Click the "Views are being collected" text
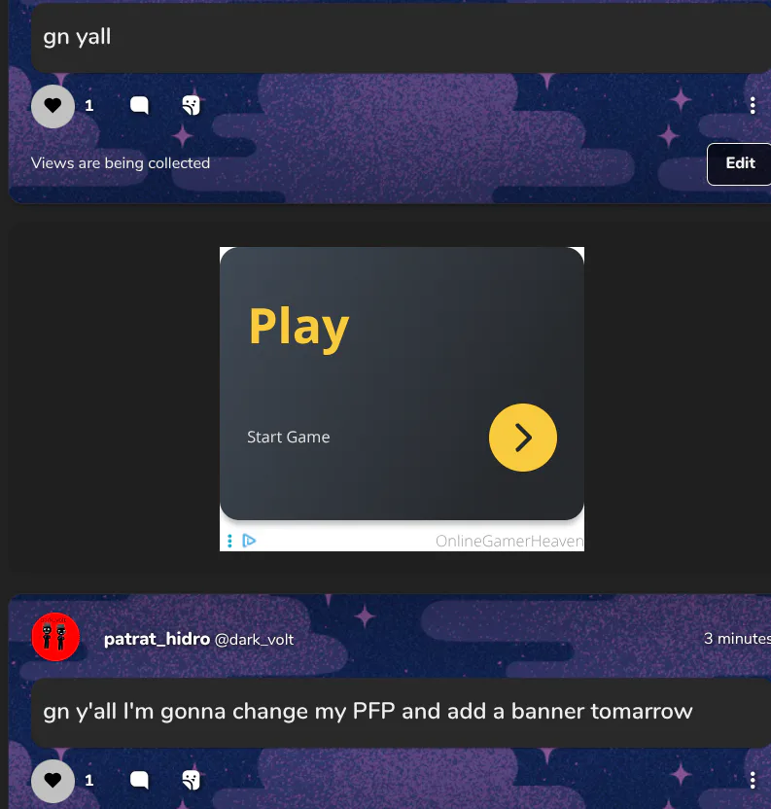771x809 pixels. [121, 163]
